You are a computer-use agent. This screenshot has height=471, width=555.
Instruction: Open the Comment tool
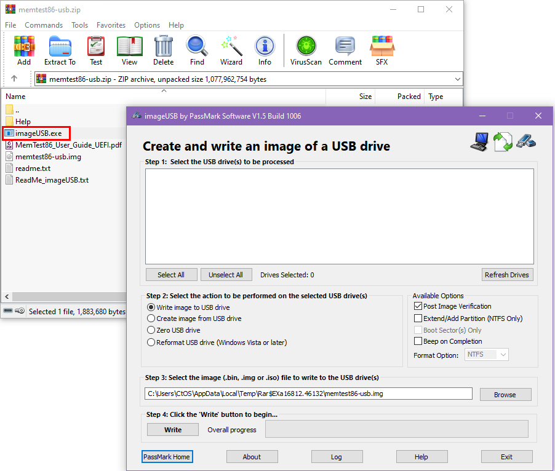(x=345, y=50)
